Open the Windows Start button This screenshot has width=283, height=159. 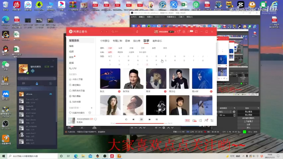click(x=4, y=156)
